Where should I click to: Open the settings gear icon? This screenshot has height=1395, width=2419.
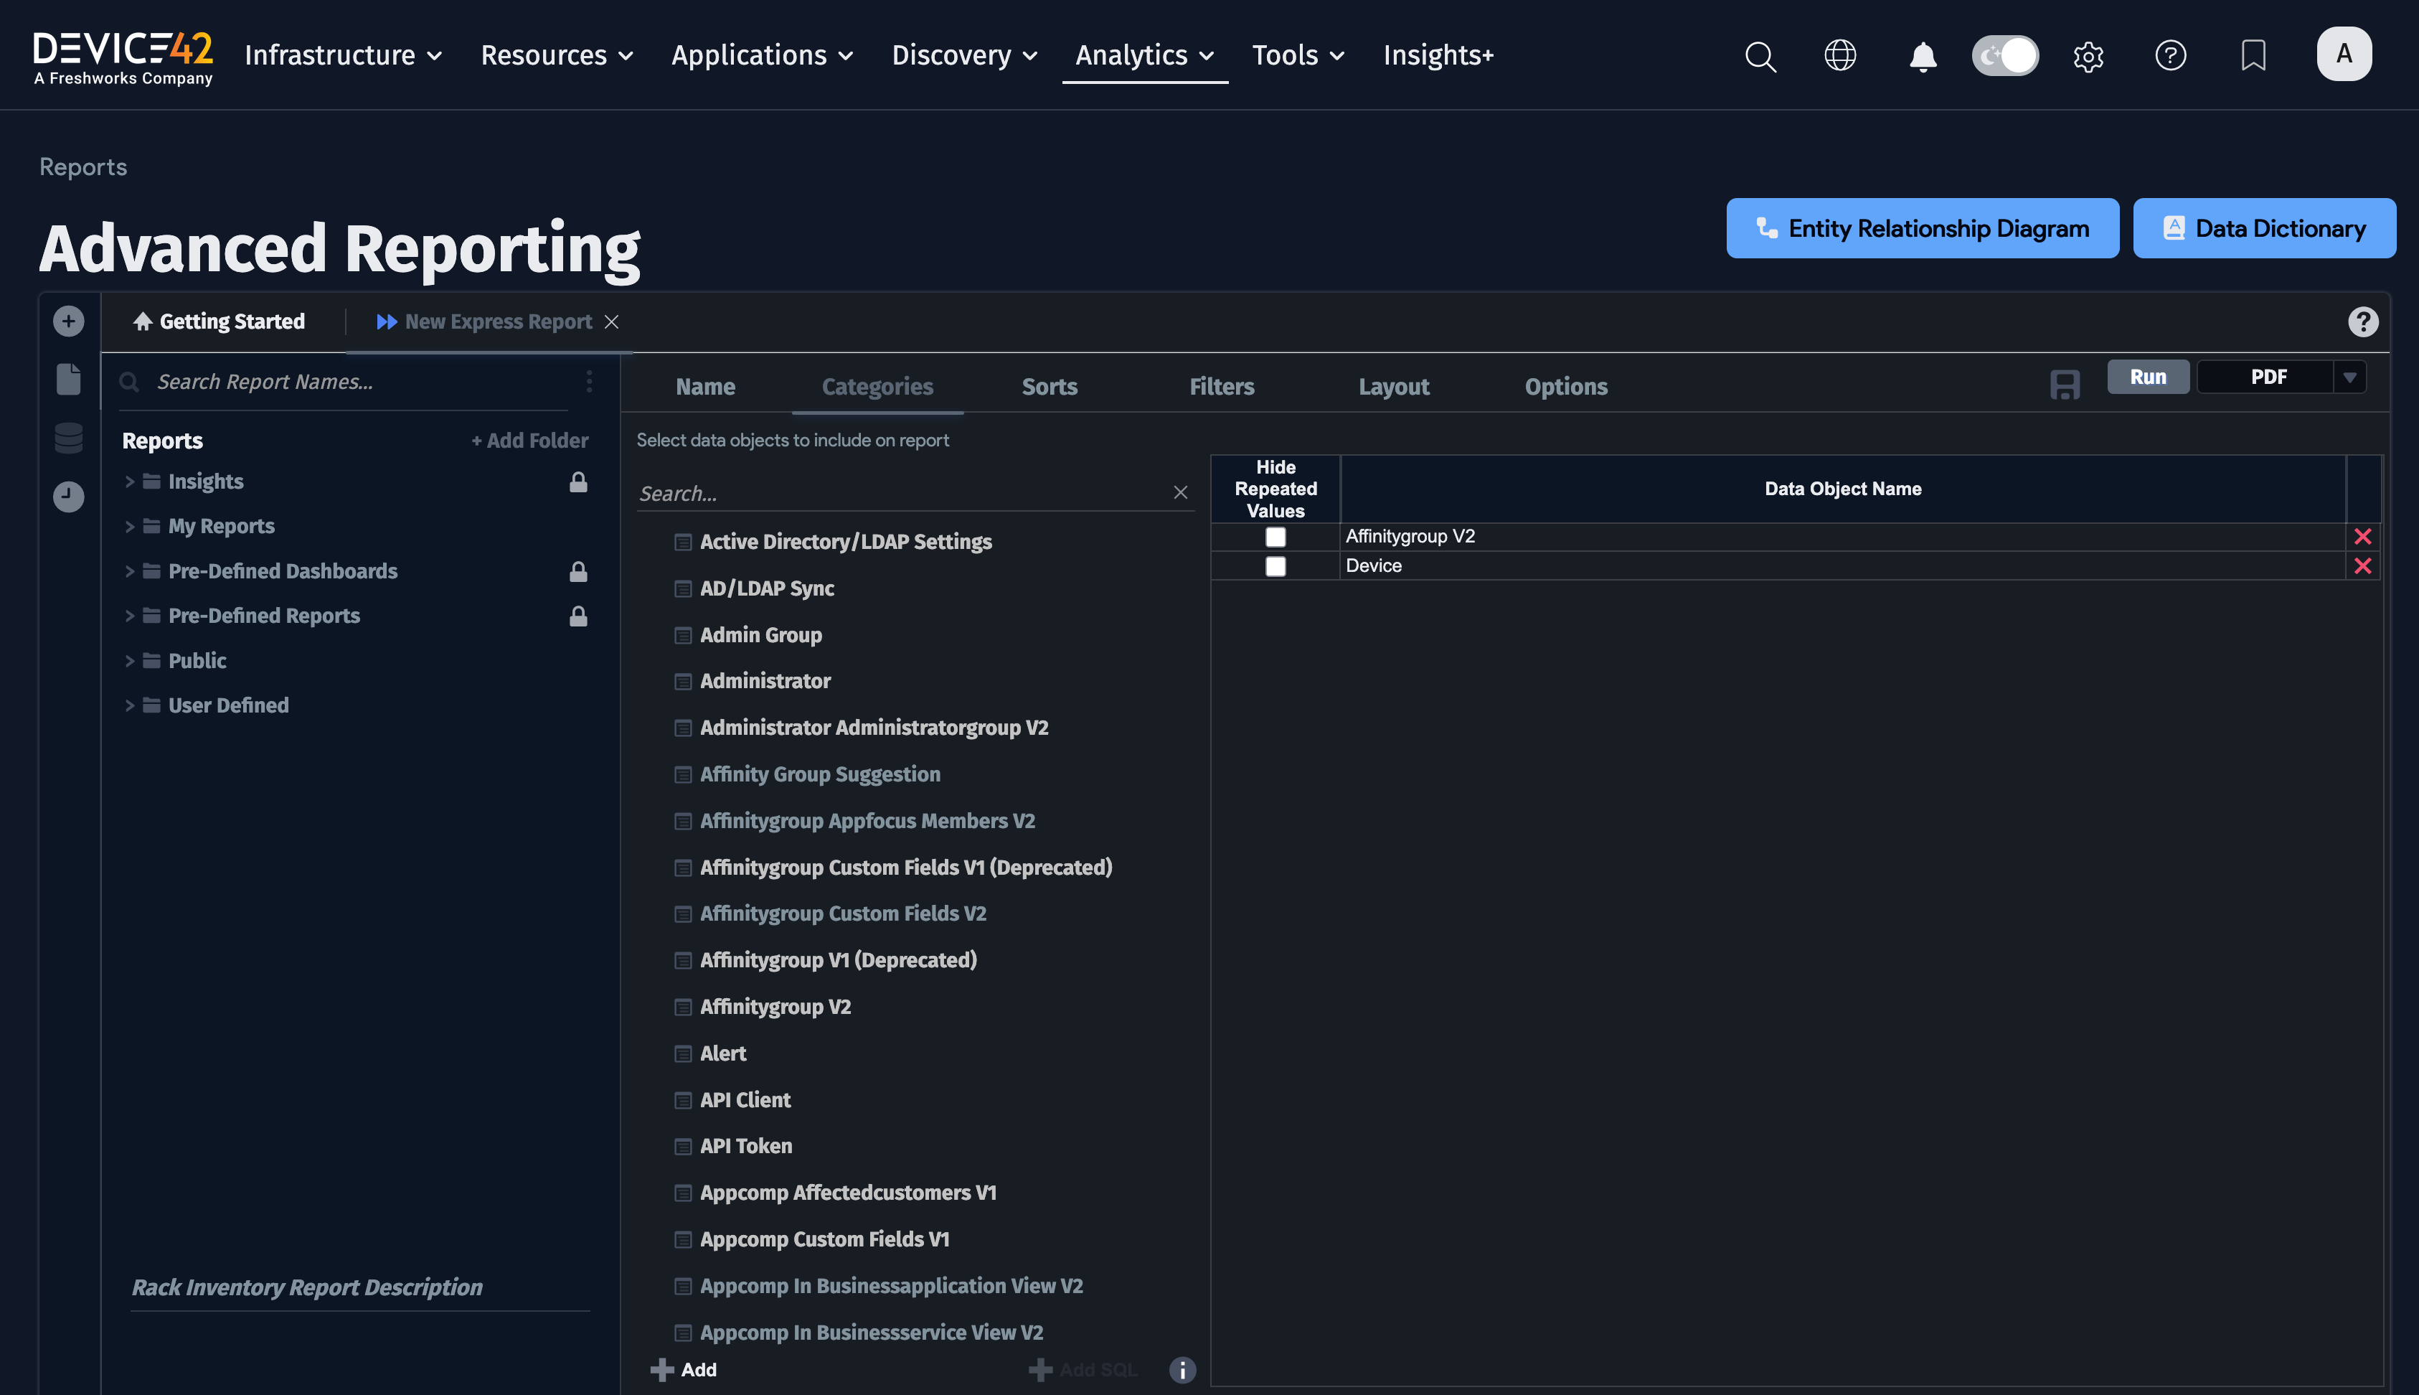click(2088, 55)
